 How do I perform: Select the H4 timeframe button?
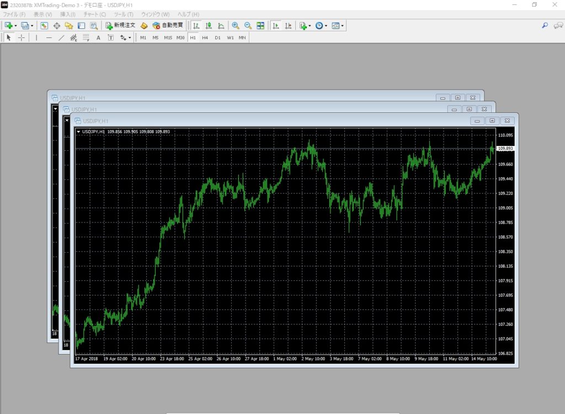pos(205,37)
